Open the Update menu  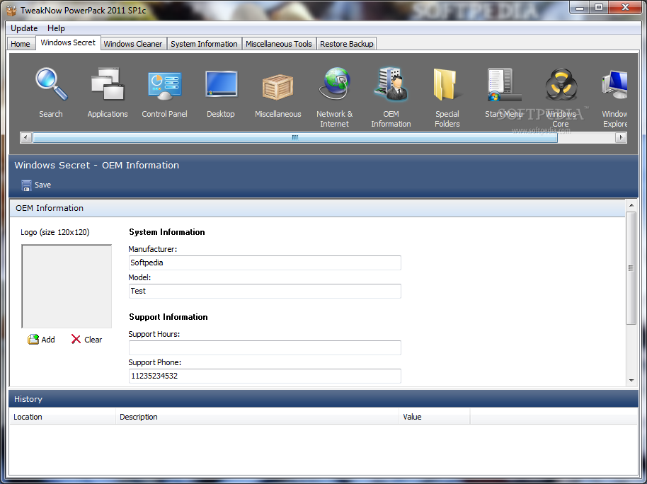coord(24,28)
